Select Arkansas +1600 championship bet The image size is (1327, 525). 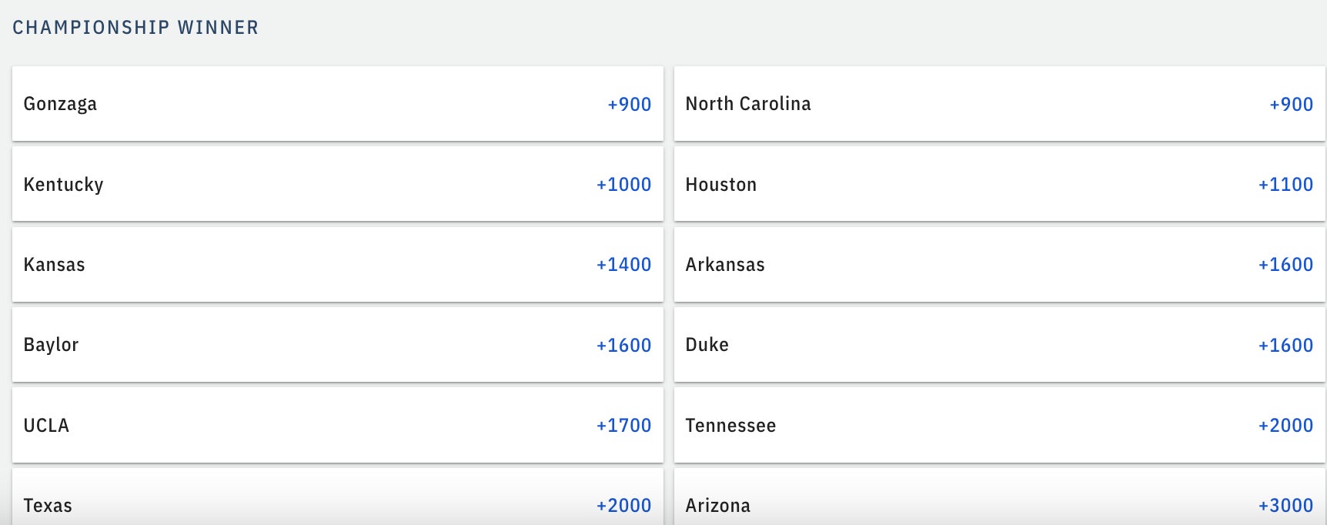(x=999, y=264)
